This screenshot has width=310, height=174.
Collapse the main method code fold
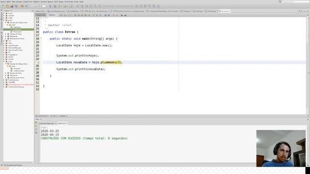point(41,38)
